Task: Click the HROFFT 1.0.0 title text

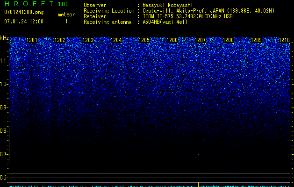Action: tap(37, 4)
